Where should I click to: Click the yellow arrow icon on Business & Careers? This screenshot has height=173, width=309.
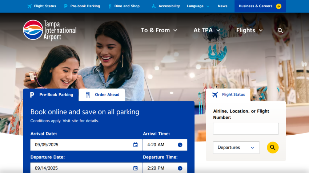point(279,6)
